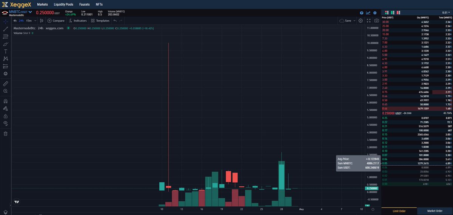
Task: Open the chart patterns tool
Action: point(5,59)
